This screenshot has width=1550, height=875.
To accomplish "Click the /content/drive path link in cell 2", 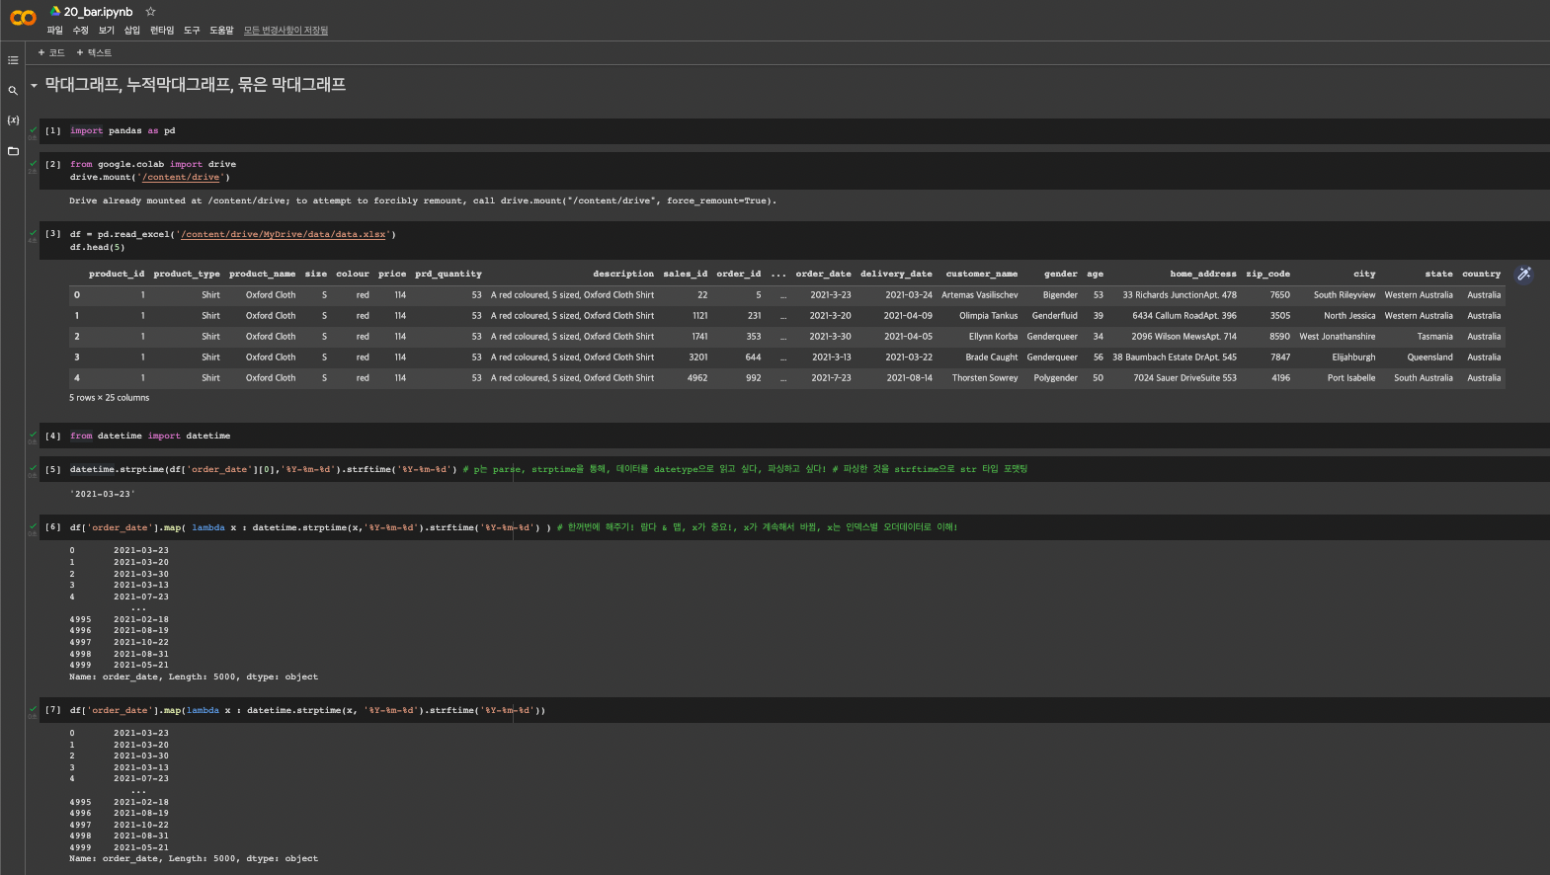I will [x=181, y=177].
